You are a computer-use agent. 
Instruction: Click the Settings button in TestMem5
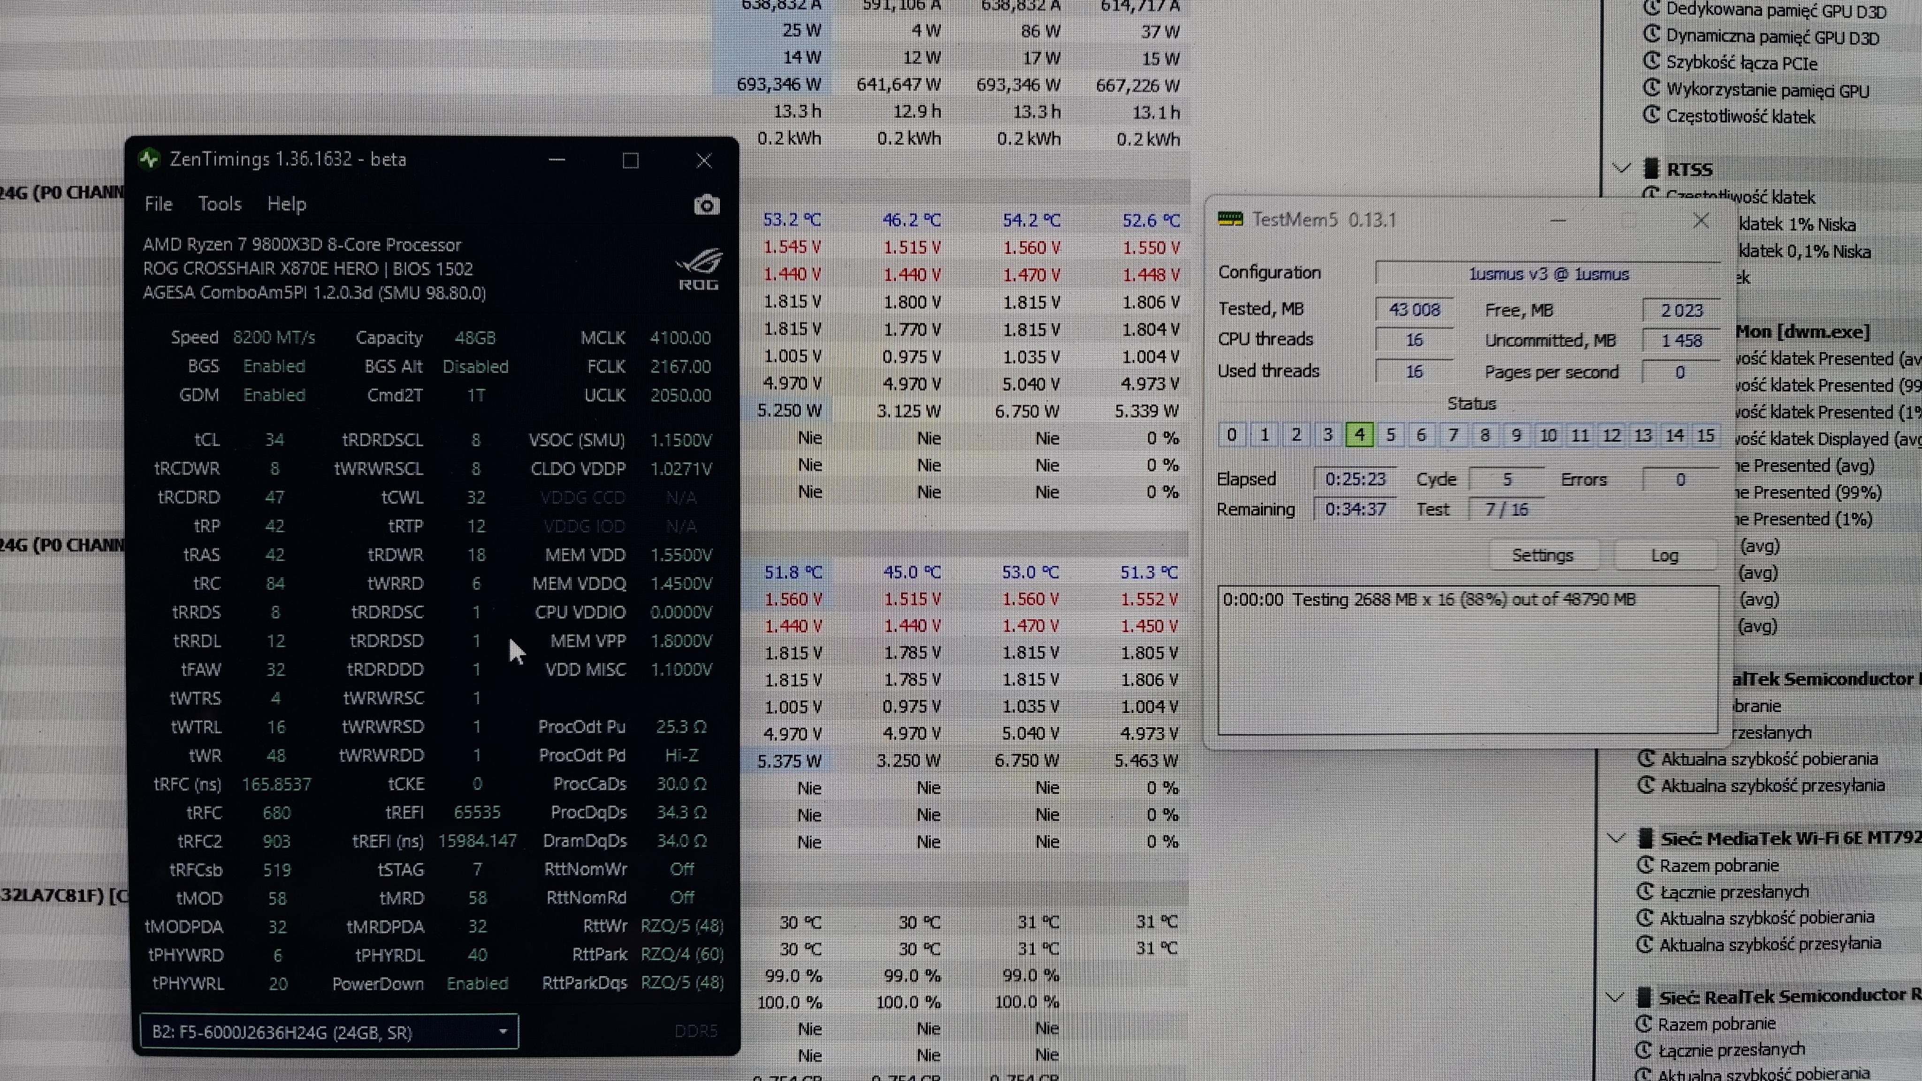1542,555
